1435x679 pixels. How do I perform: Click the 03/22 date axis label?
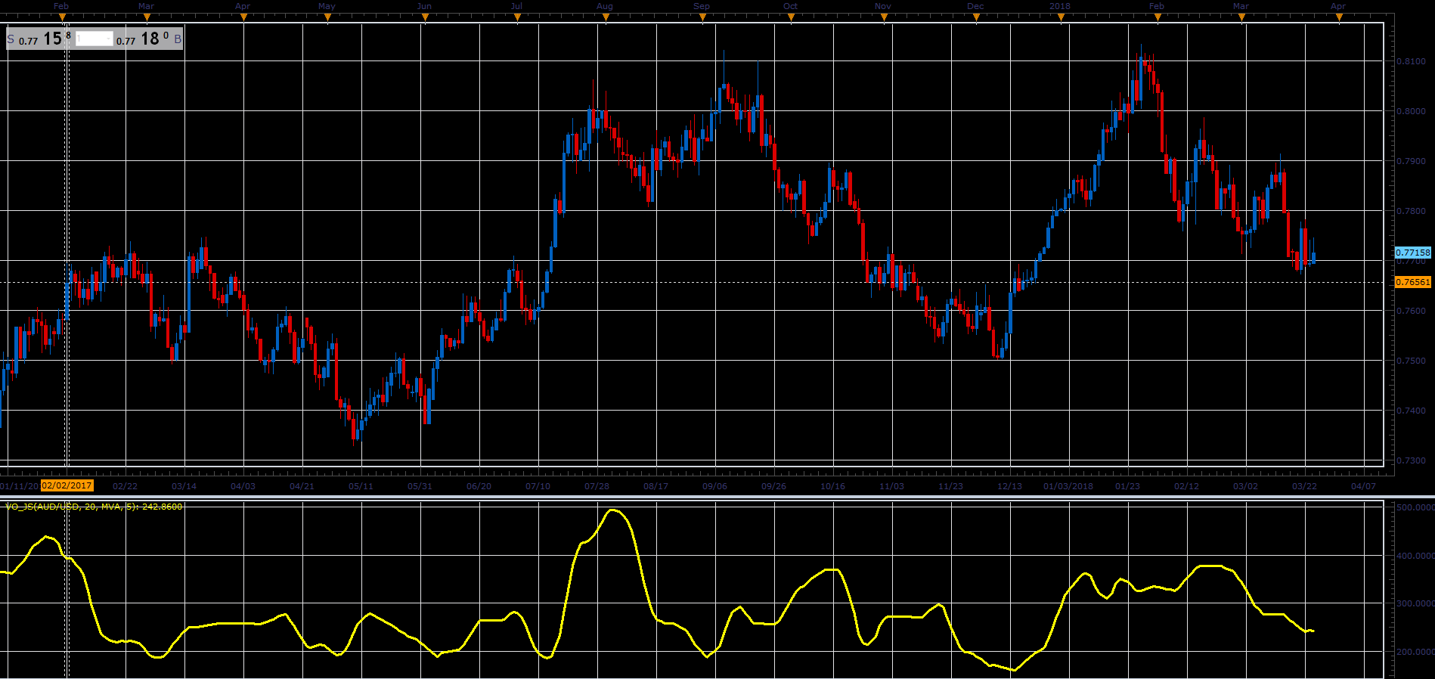(x=1305, y=486)
